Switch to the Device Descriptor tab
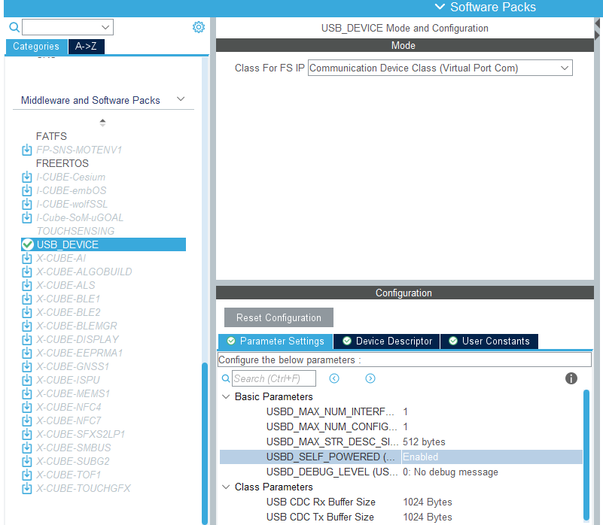This screenshot has height=525, width=603. [385, 341]
